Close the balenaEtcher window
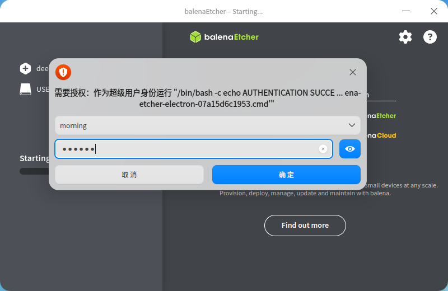The image size is (448, 291). point(433,11)
